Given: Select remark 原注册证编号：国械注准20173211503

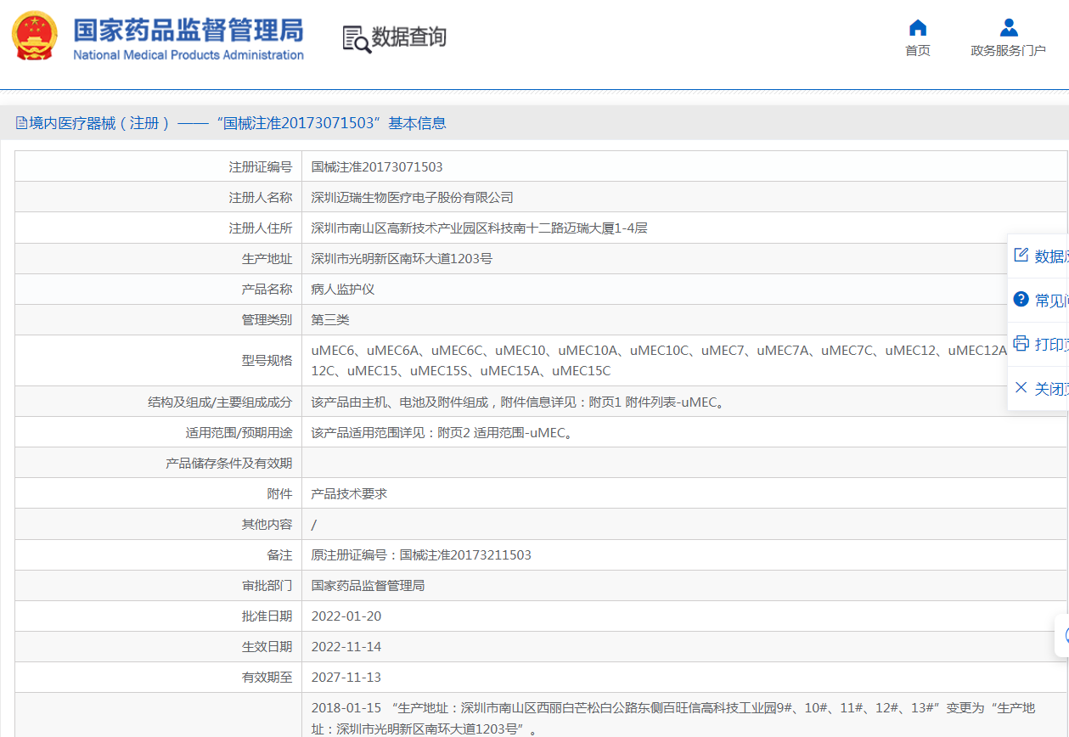Looking at the screenshot, I should 421,555.
